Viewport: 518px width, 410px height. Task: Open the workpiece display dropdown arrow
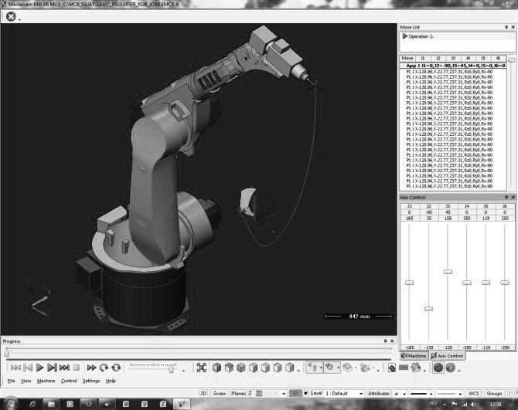[x=339, y=368]
